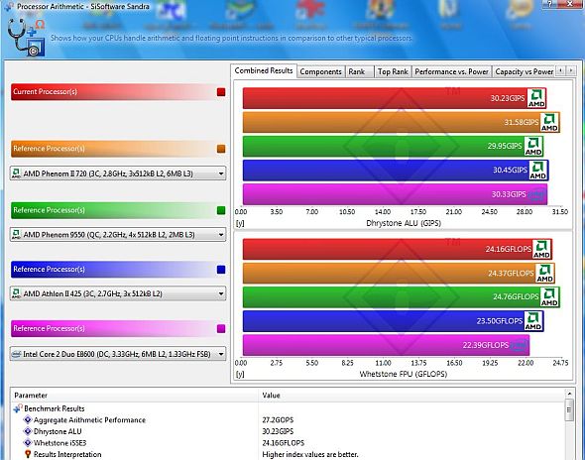Click the 30.23GIPS value in results list
This screenshot has width=585, height=460.
pyautogui.click(x=278, y=431)
